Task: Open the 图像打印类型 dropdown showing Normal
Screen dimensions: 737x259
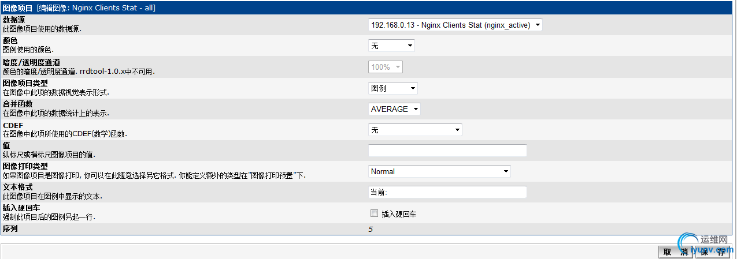Action: (x=439, y=171)
